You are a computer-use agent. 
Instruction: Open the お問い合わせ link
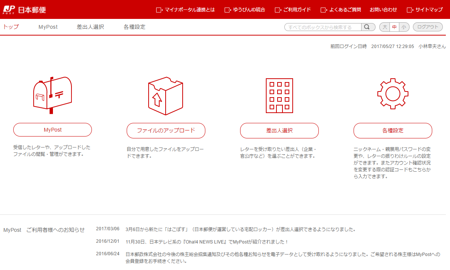coord(383,10)
